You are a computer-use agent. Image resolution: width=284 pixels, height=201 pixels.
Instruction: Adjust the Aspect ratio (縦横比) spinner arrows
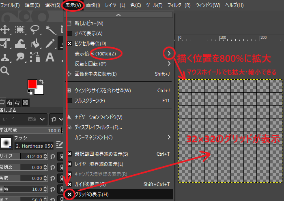[45, 167]
